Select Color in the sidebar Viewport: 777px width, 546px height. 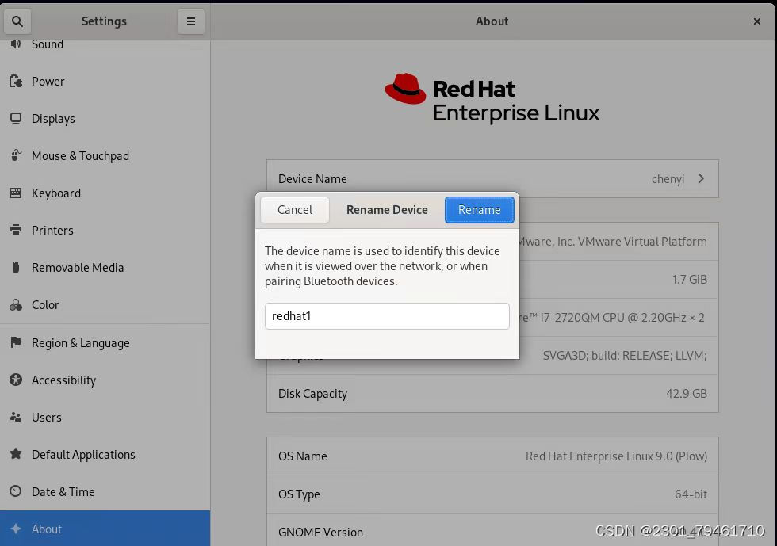pyautogui.click(x=105, y=305)
